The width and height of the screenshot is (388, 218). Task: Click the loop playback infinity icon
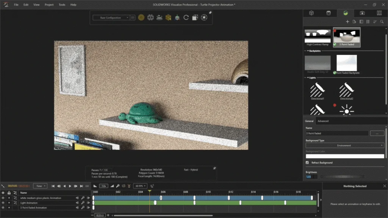tap(87, 186)
